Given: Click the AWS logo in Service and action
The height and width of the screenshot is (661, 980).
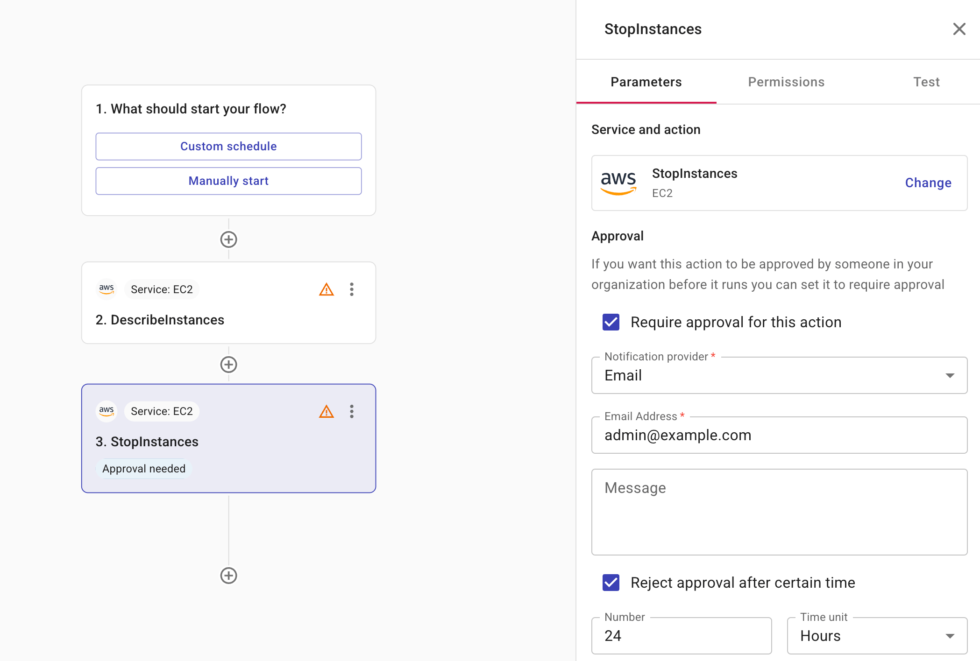Looking at the screenshot, I should point(618,183).
